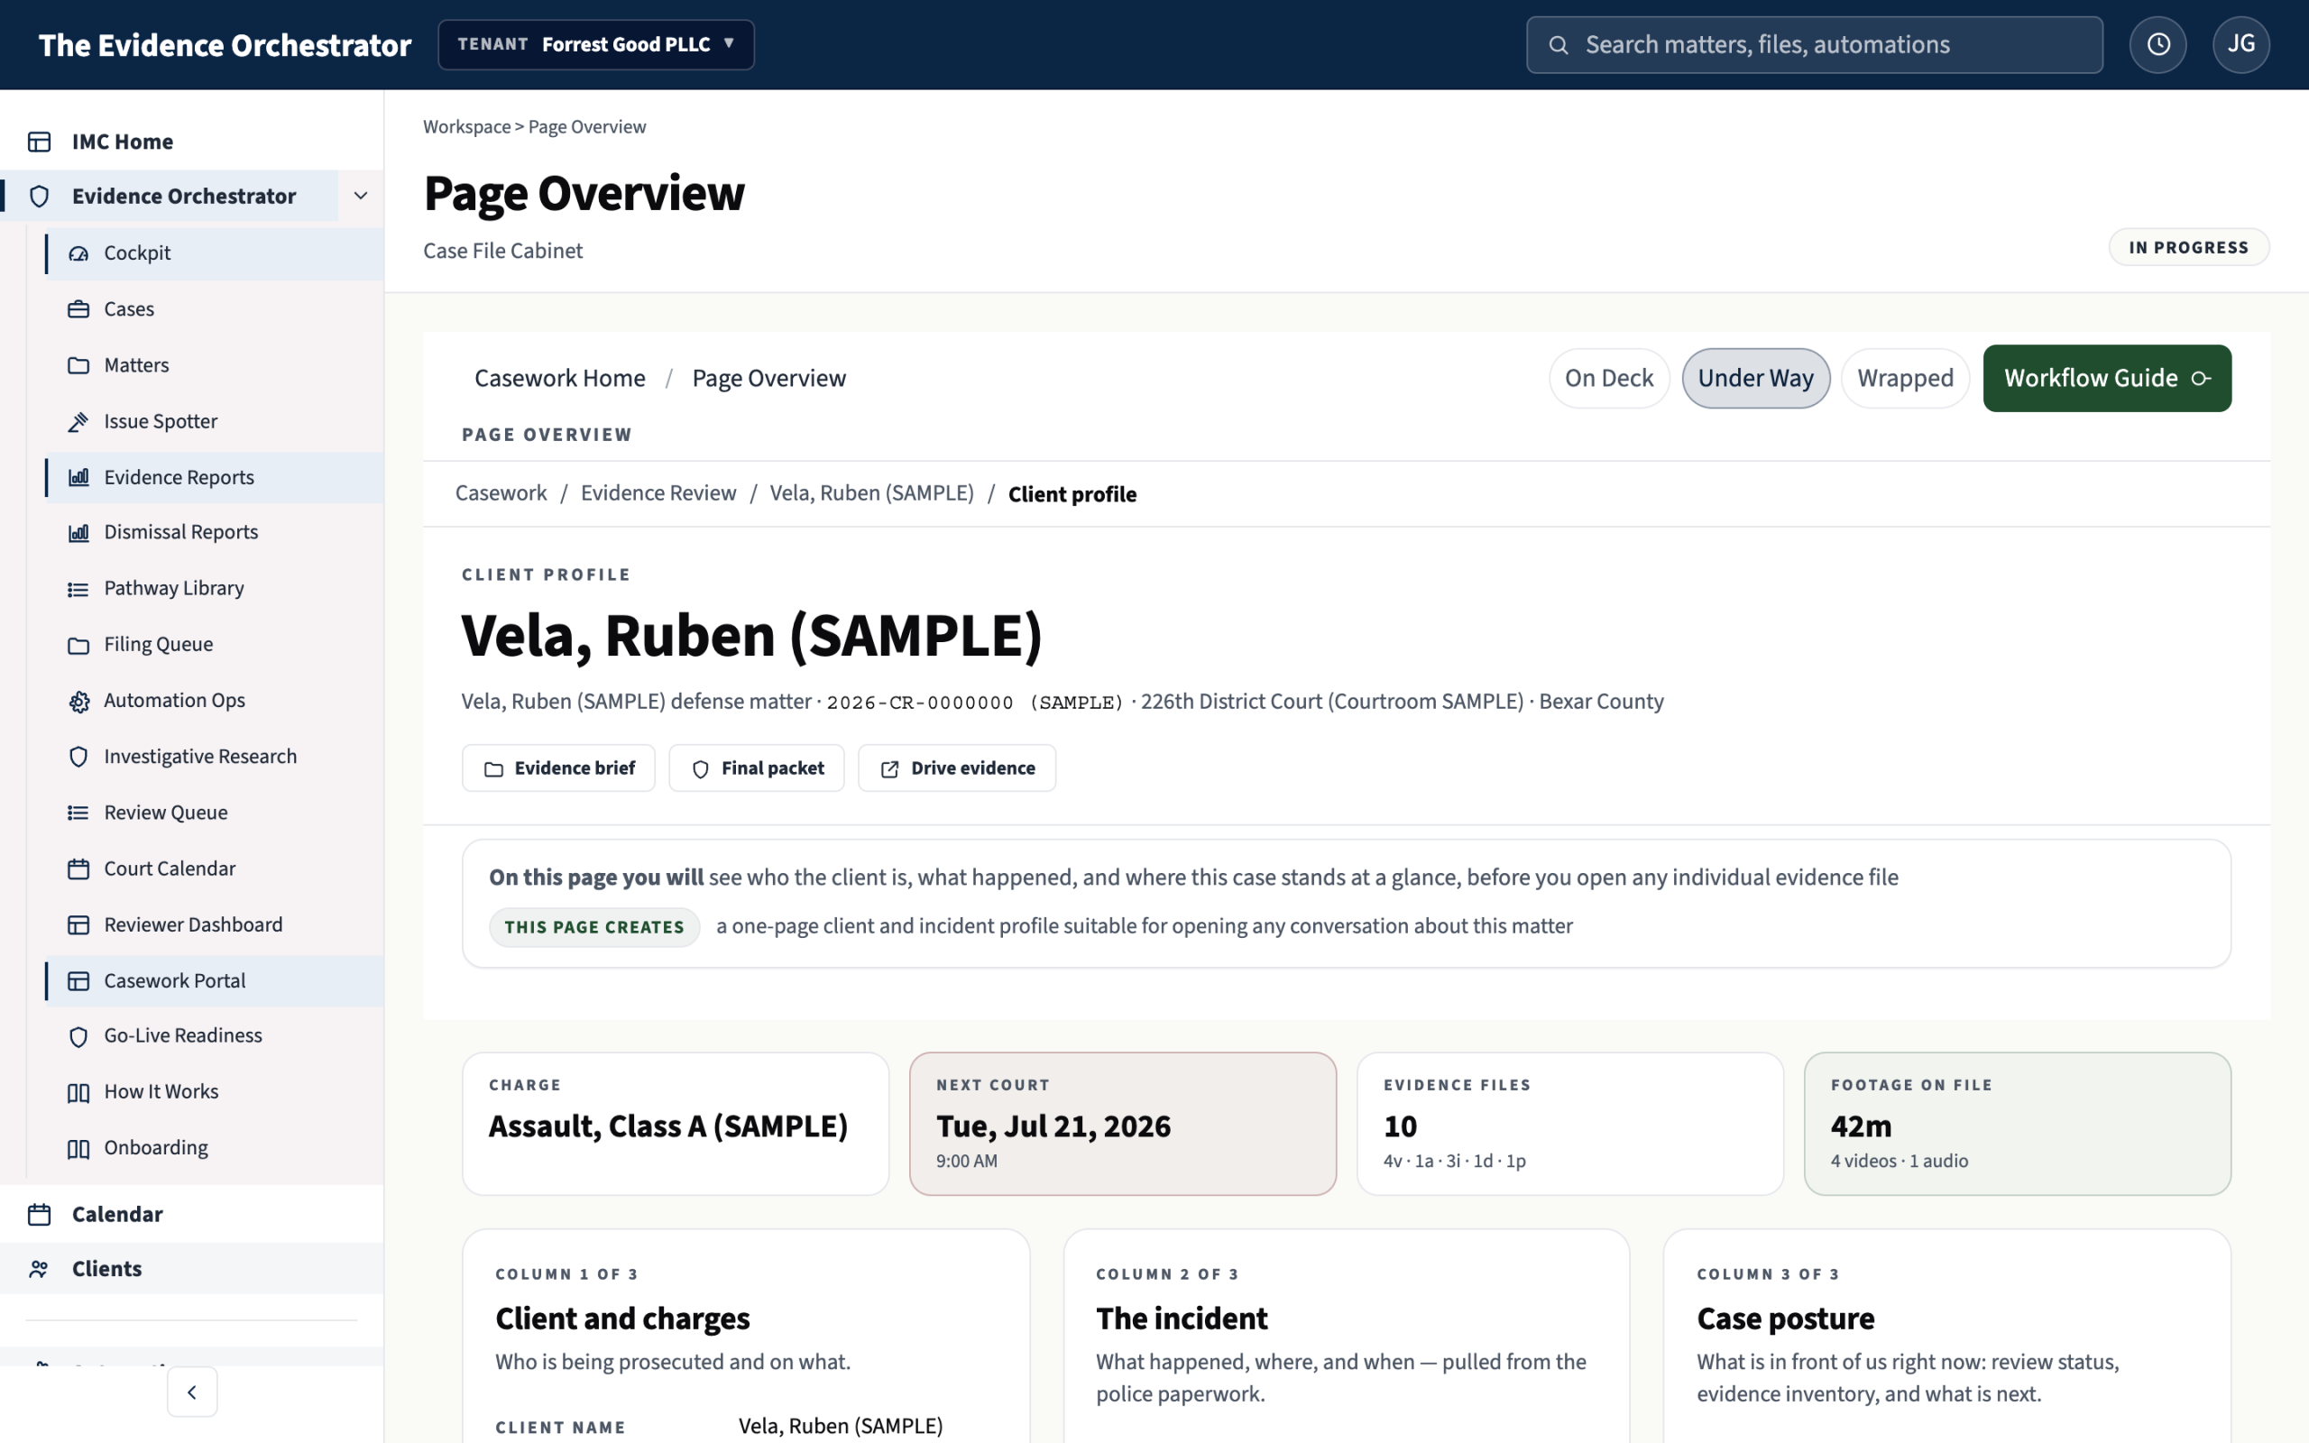Screen dimensions: 2309x1443
Task: Click the Clients people icon
Action: pos(39,1269)
